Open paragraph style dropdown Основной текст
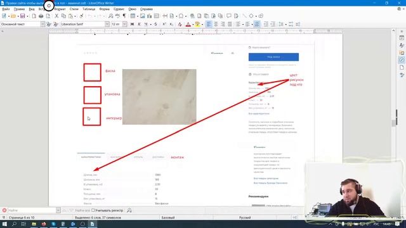This screenshot has width=406, height=228. (x=43, y=24)
